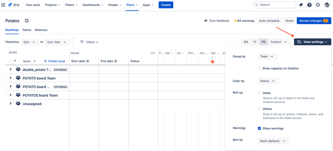Click the Auto-schedule button

coord(269,21)
